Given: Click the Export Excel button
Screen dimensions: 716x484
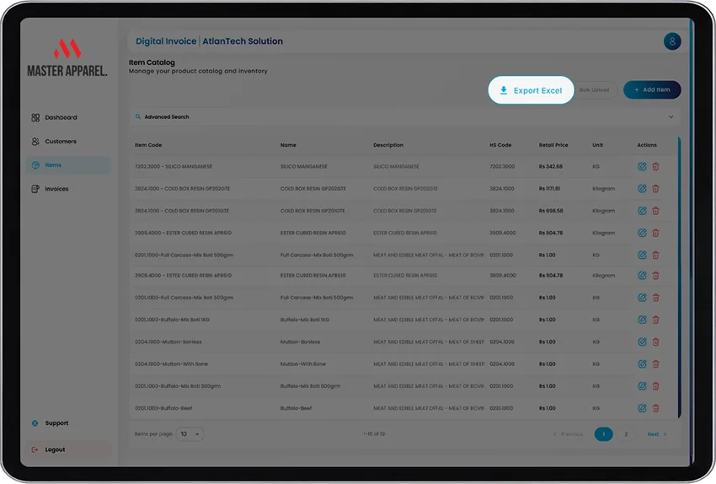Looking at the screenshot, I should click(x=531, y=90).
